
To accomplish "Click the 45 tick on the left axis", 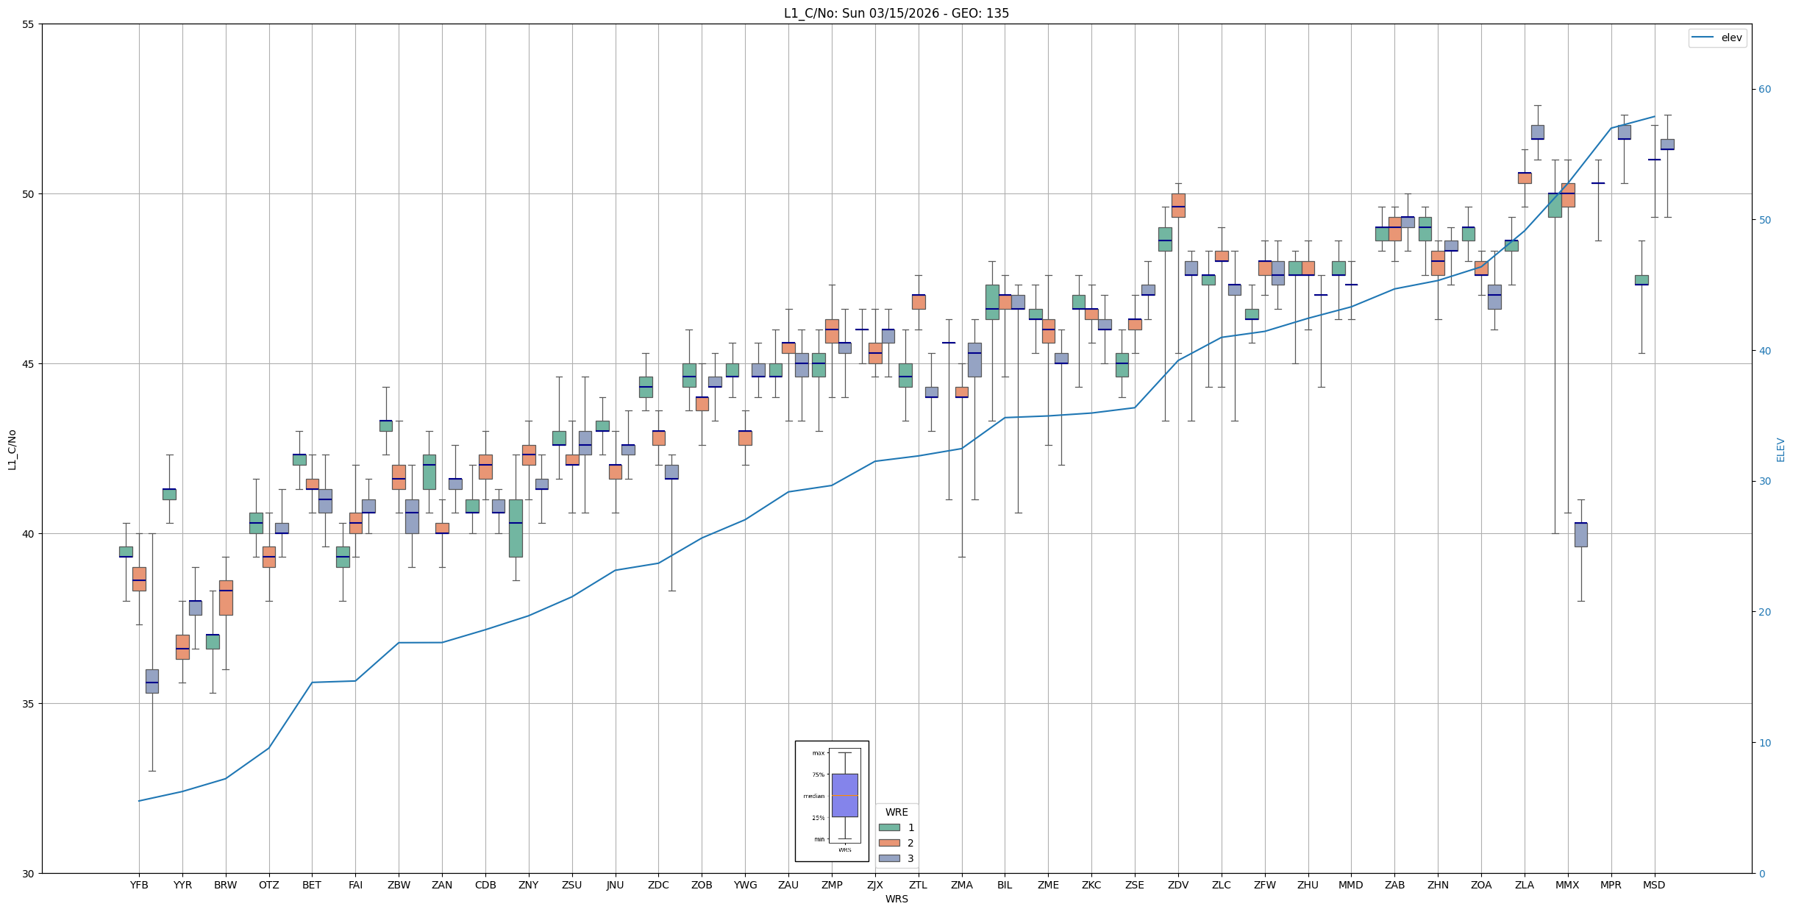I will (x=29, y=364).
